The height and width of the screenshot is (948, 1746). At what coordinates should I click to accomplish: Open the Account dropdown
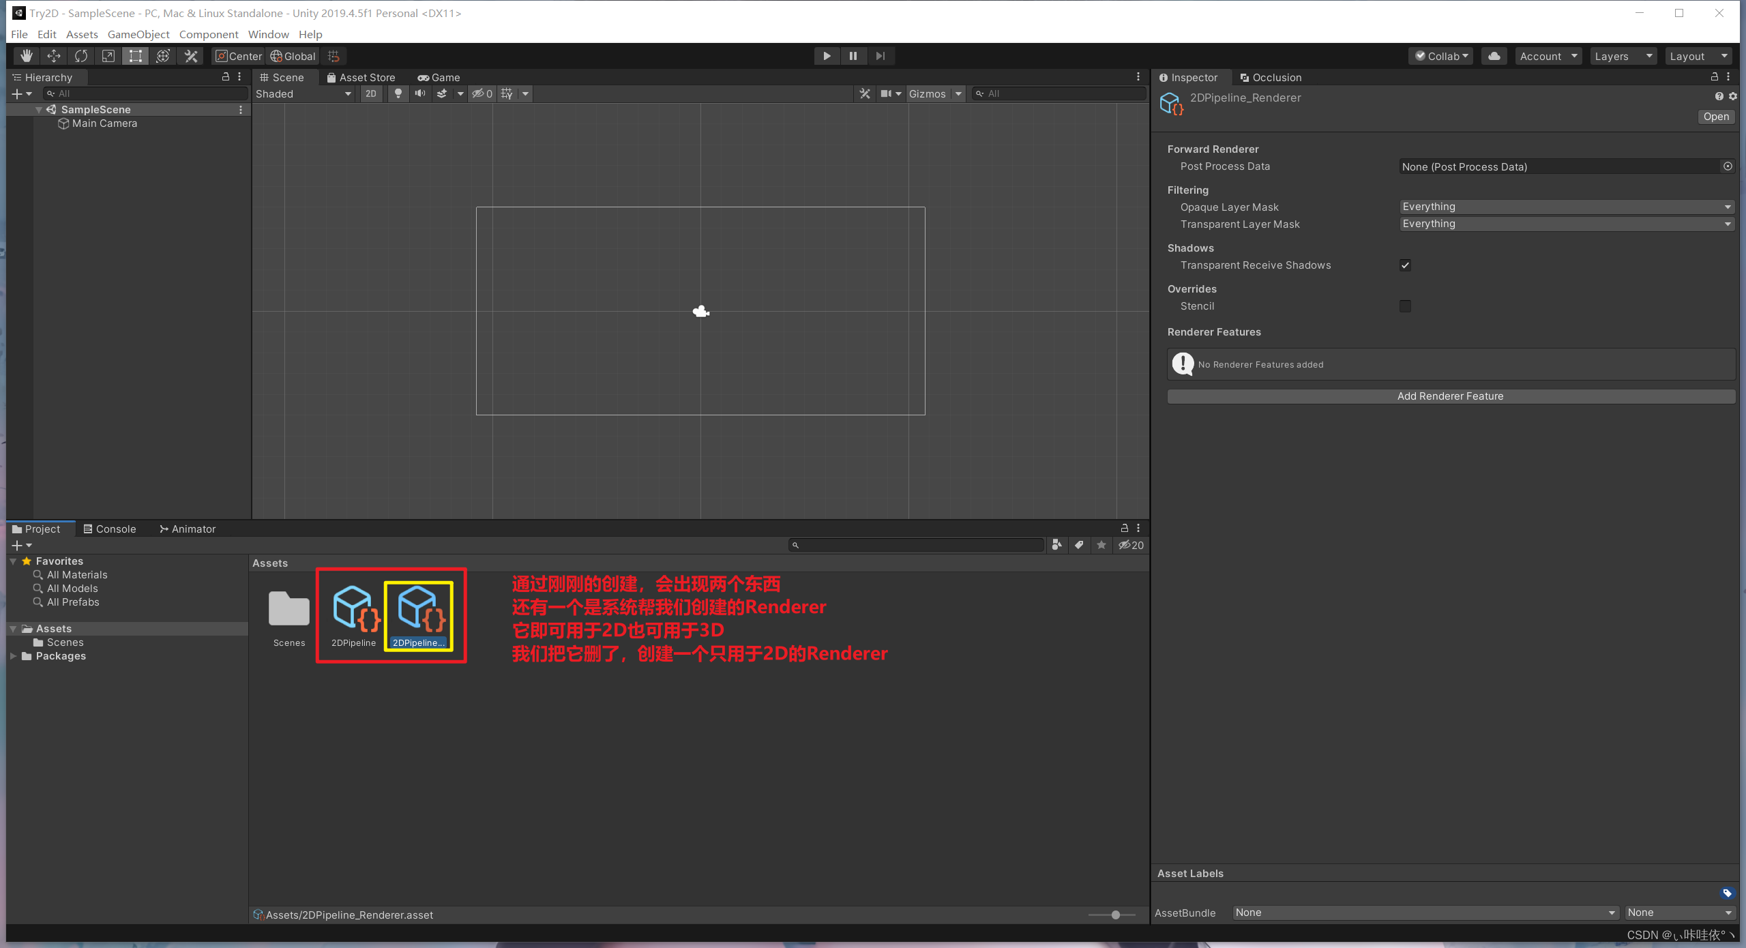tap(1548, 56)
